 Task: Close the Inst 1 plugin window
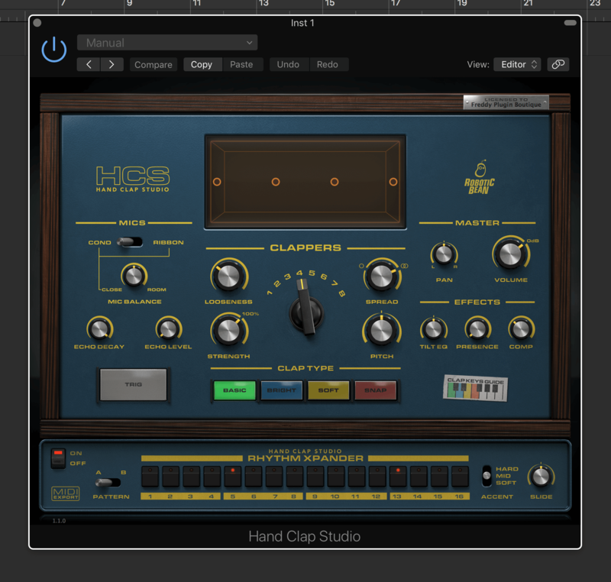(37, 23)
